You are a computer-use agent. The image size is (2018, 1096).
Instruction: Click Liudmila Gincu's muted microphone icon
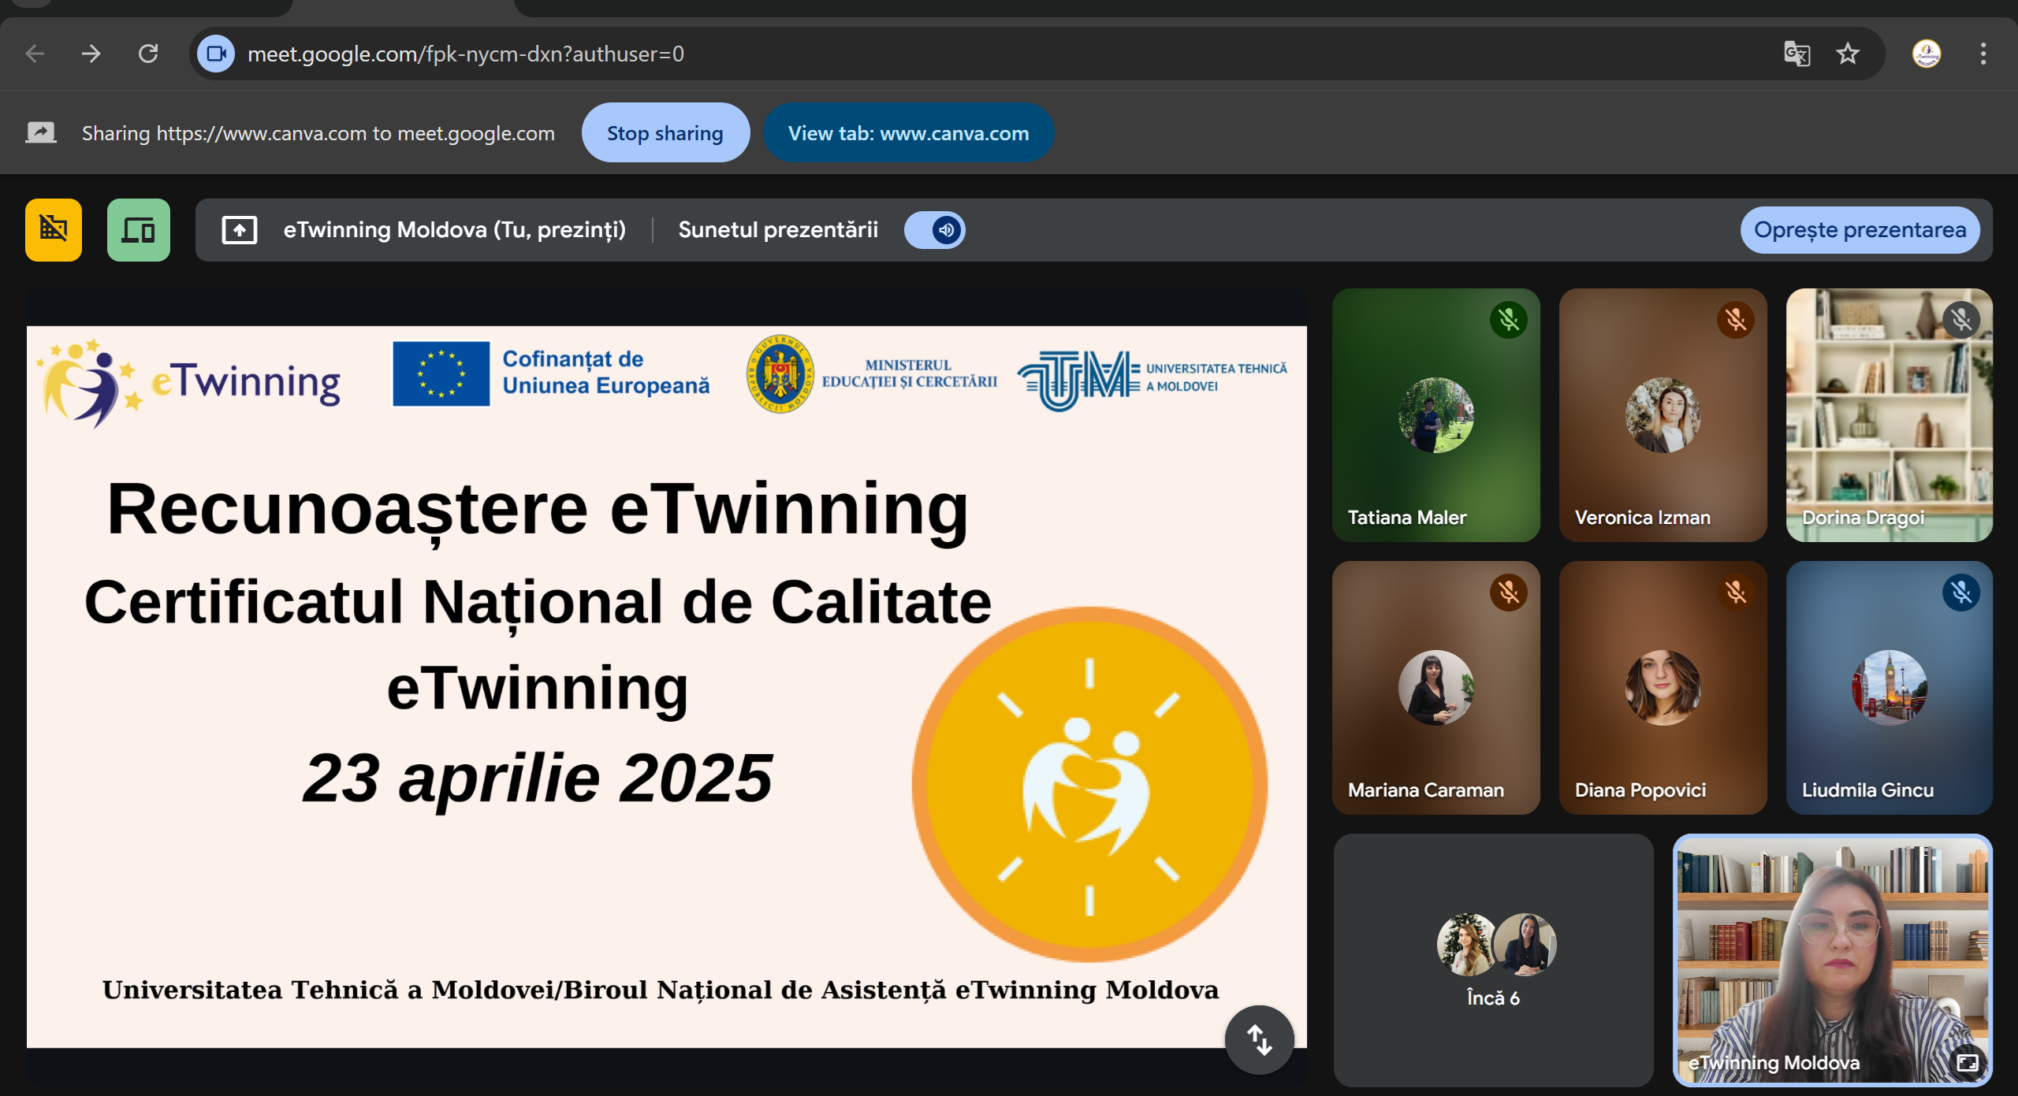point(1961,593)
